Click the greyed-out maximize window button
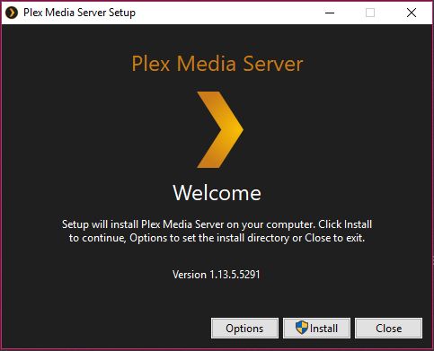 click(370, 13)
